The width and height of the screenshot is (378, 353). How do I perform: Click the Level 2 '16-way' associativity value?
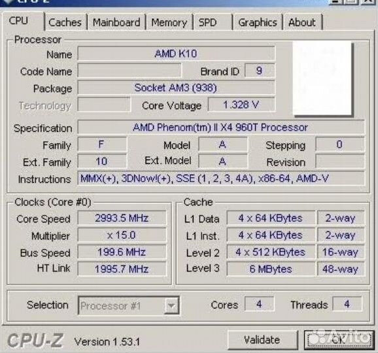(x=340, y=252)
